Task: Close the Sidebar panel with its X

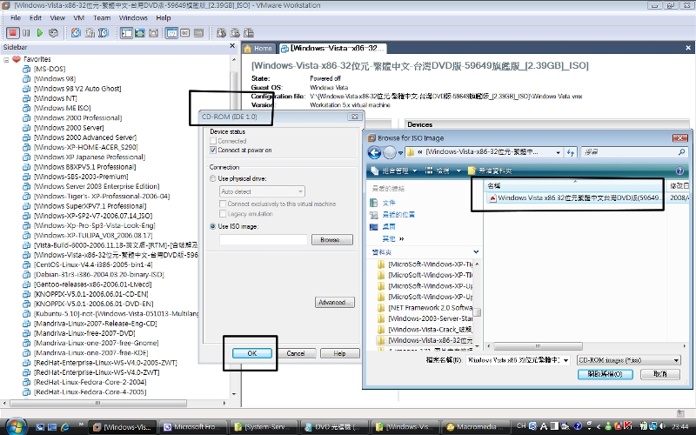Action: (x=232, y=46)
